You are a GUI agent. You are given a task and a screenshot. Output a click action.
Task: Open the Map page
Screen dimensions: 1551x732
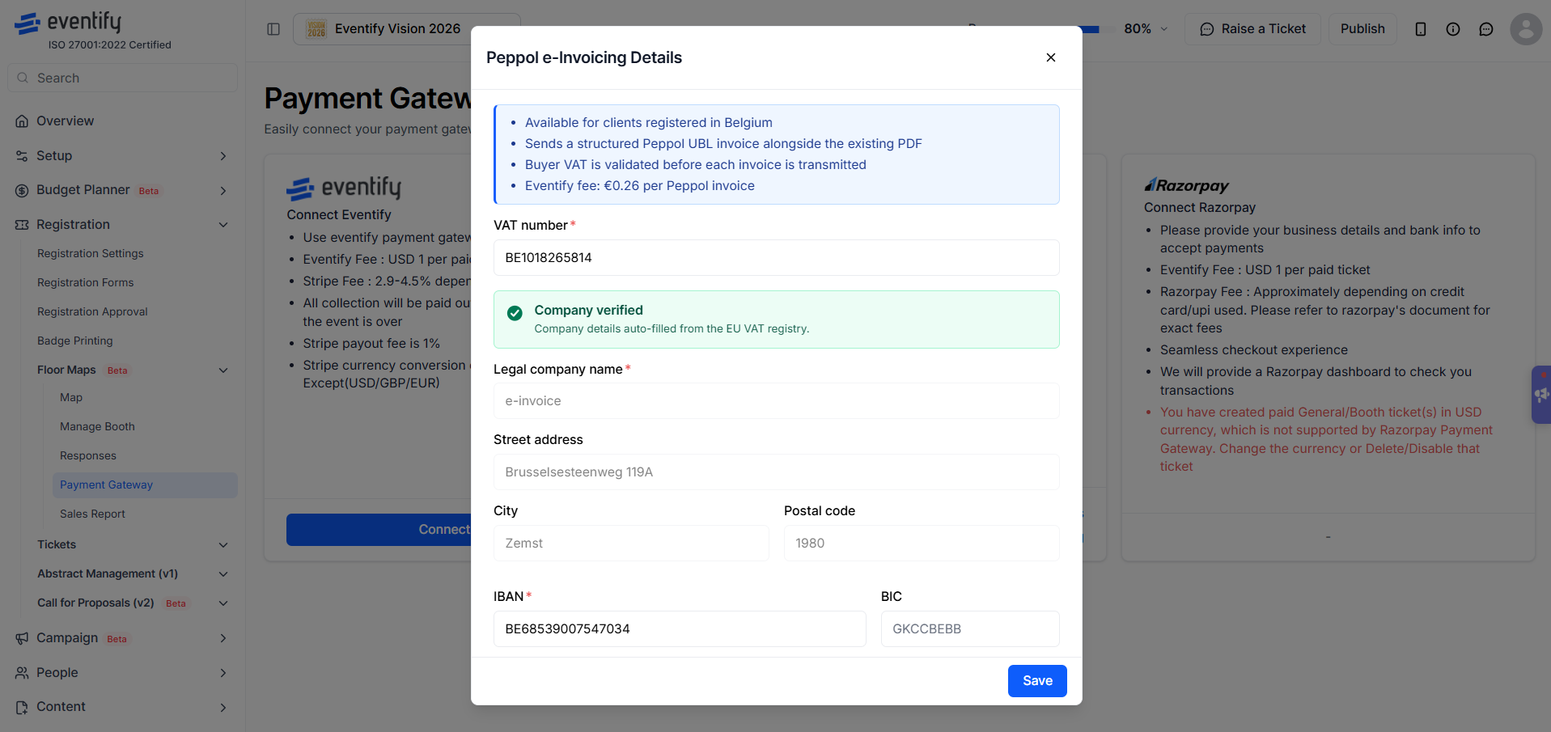pos(71,398)
